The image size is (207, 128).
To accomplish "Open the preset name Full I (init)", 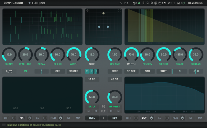I will (x=38, y=3).
